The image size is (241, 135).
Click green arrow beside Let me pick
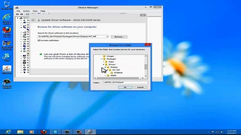(x=41, y=54)
